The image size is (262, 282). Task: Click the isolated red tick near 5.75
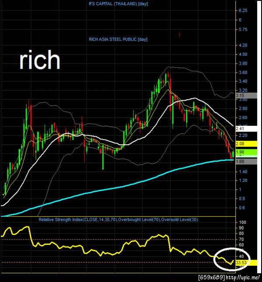tap(179, 35)
